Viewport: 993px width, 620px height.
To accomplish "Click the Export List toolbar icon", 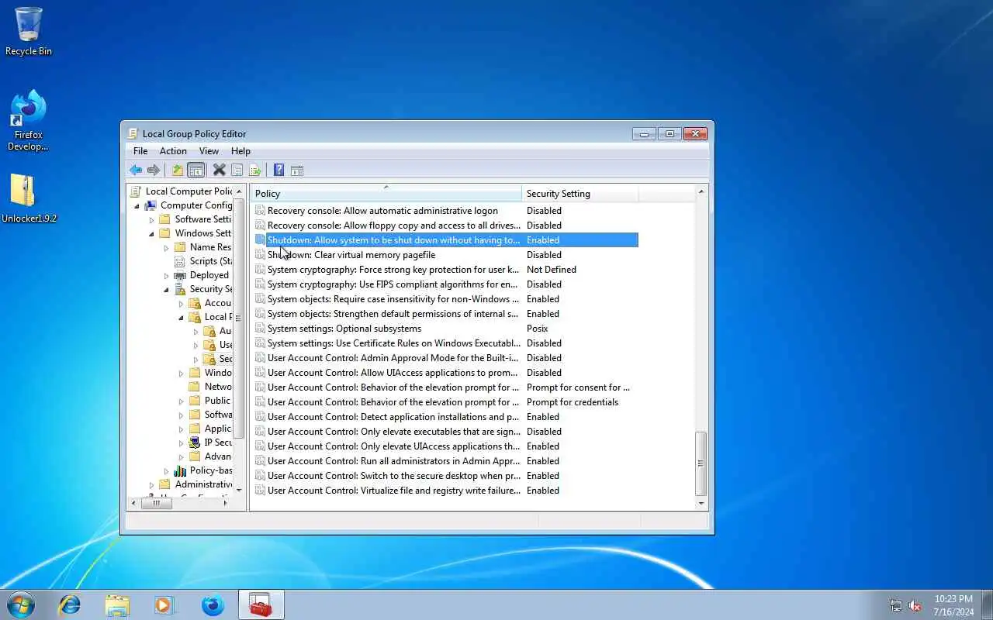I will 254,170.
